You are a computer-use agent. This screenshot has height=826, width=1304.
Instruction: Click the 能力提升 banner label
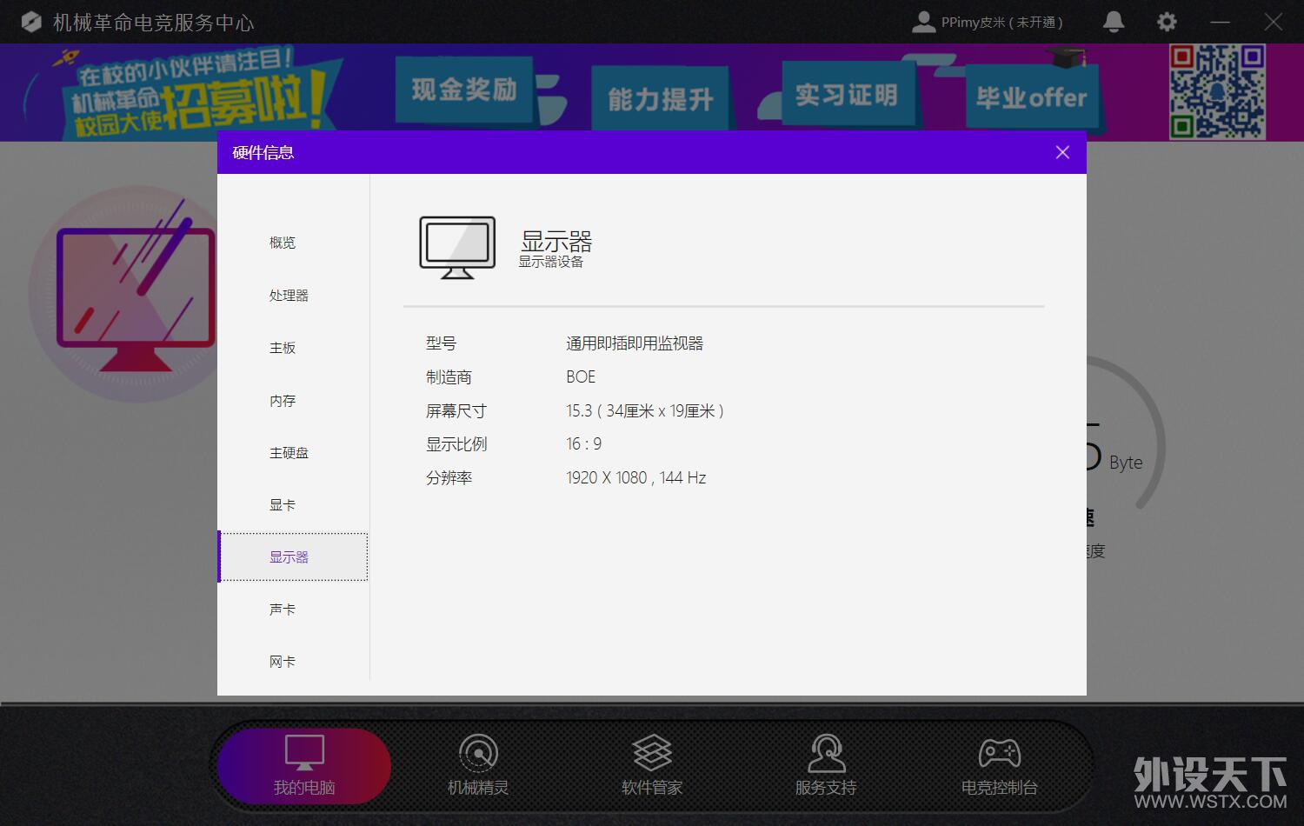point(661,99)
